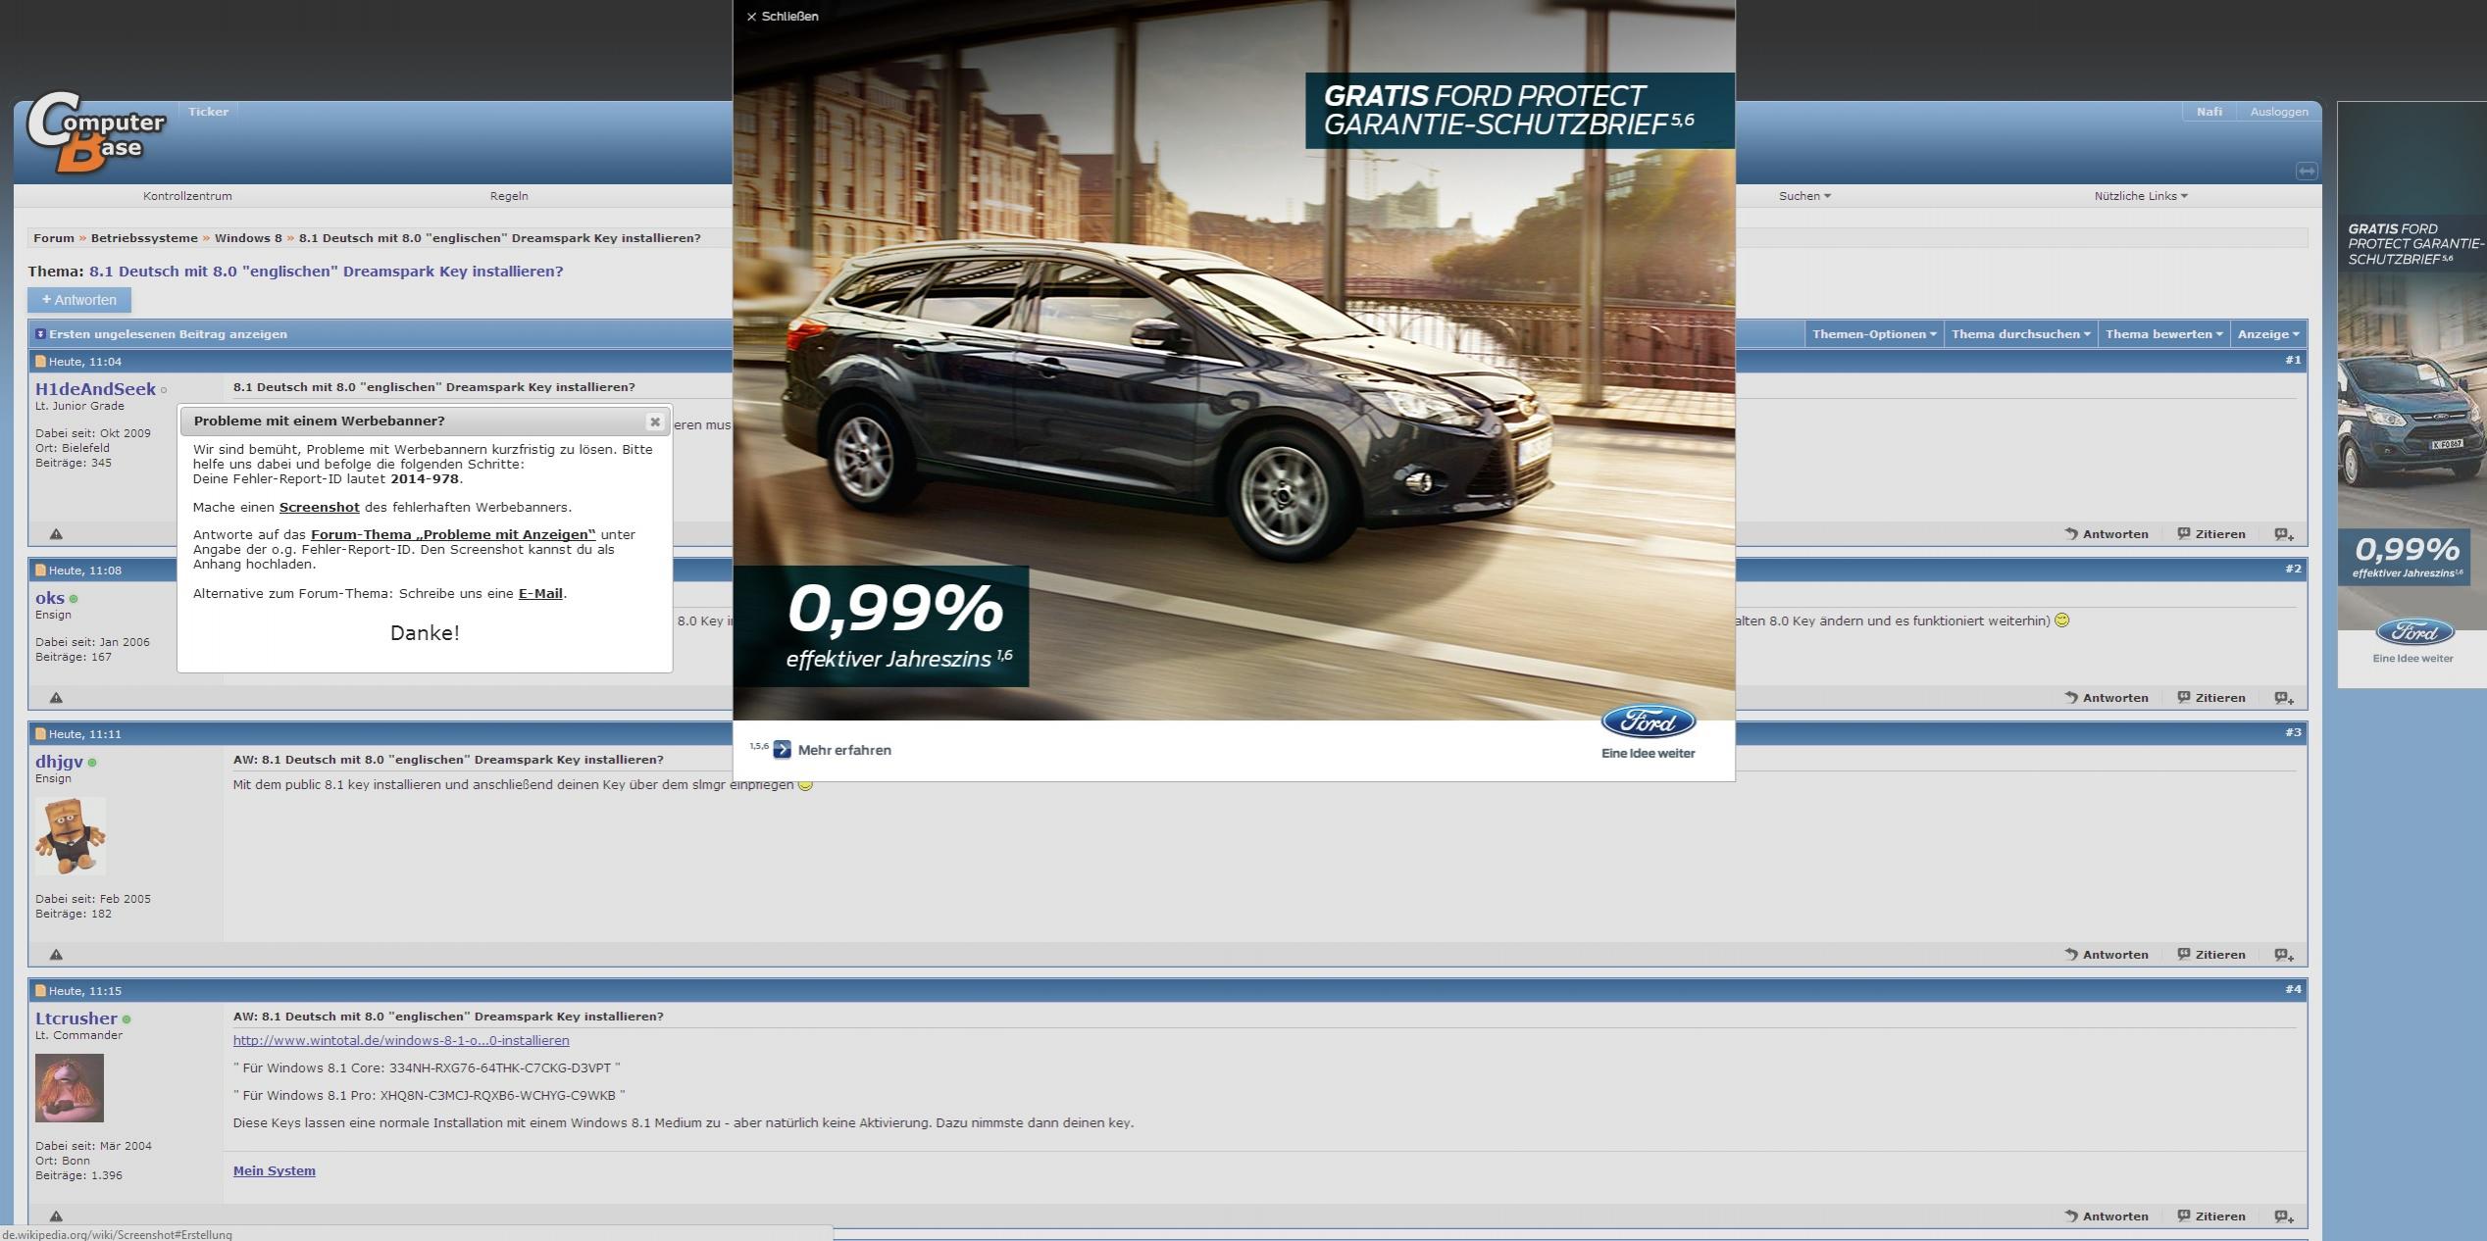The width and height of the screenshot is (2487, 1241).
Task: Close the Werbebanner problem dialog
Action: (x=654, y=422)
